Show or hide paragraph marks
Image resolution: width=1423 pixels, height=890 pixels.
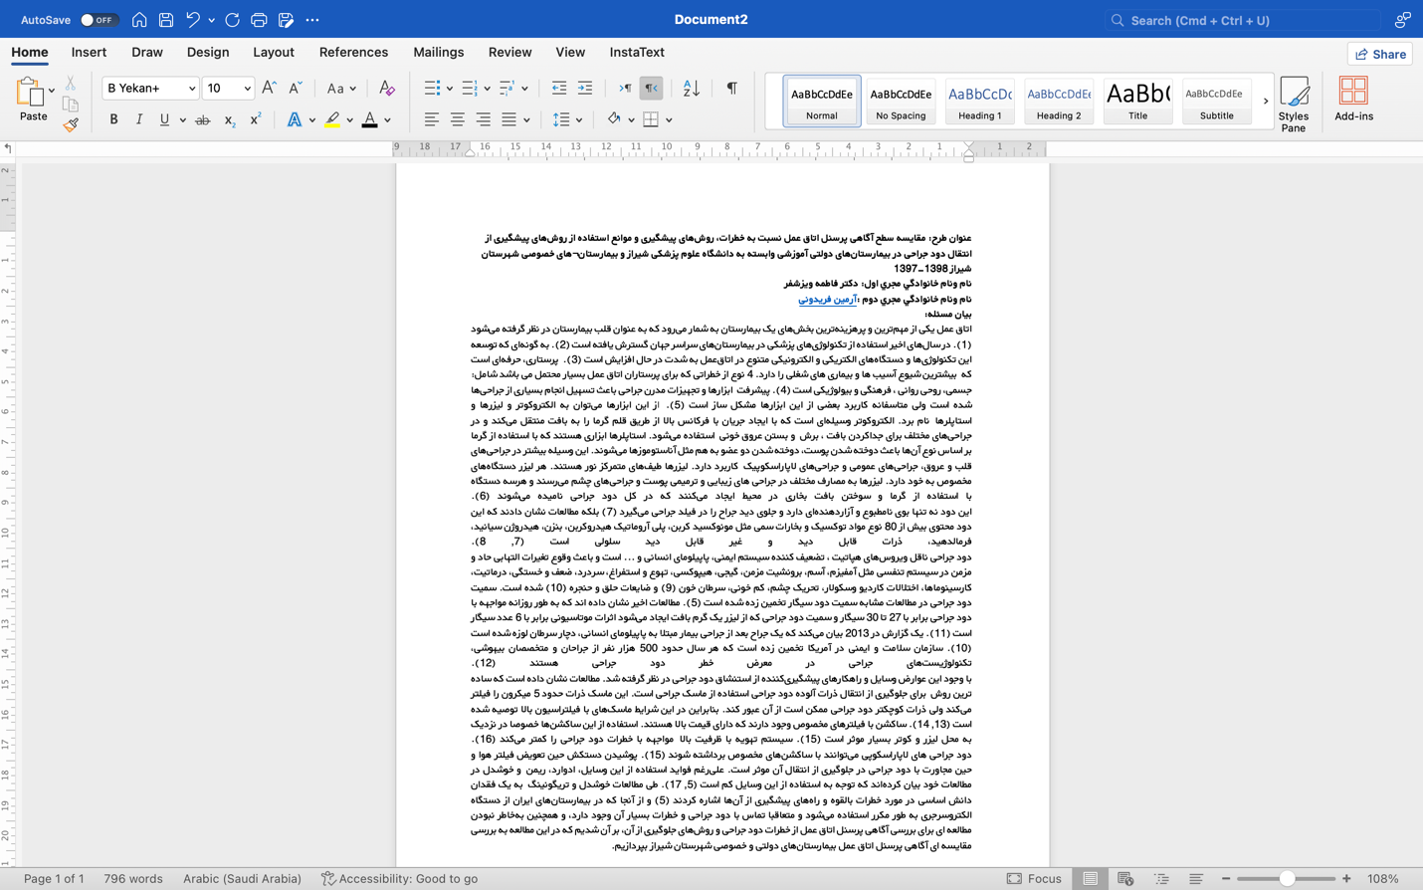click(731, 89)
